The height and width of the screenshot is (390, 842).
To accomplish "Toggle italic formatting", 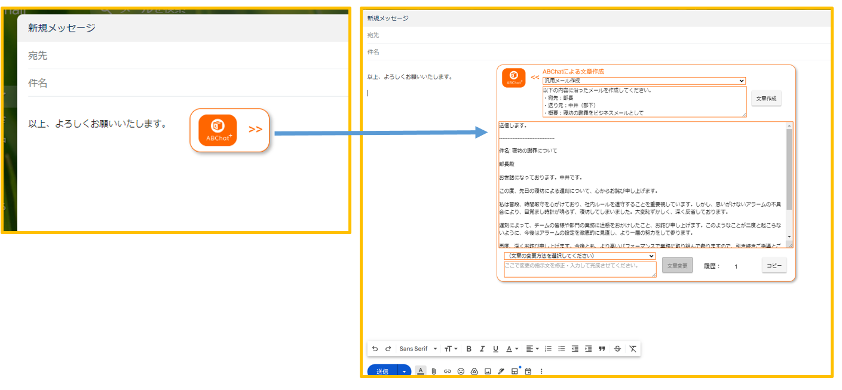I will tap(482, 349).
